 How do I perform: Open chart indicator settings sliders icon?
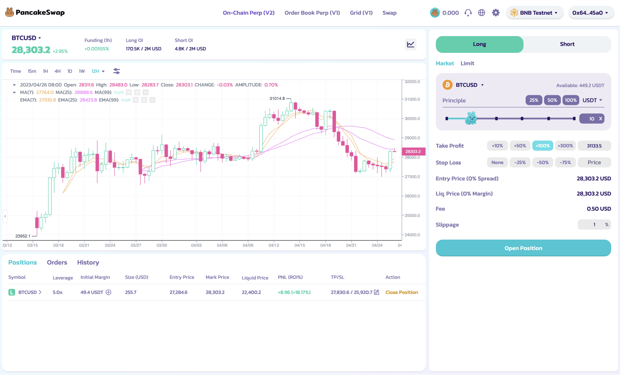[x=117, y=71]
